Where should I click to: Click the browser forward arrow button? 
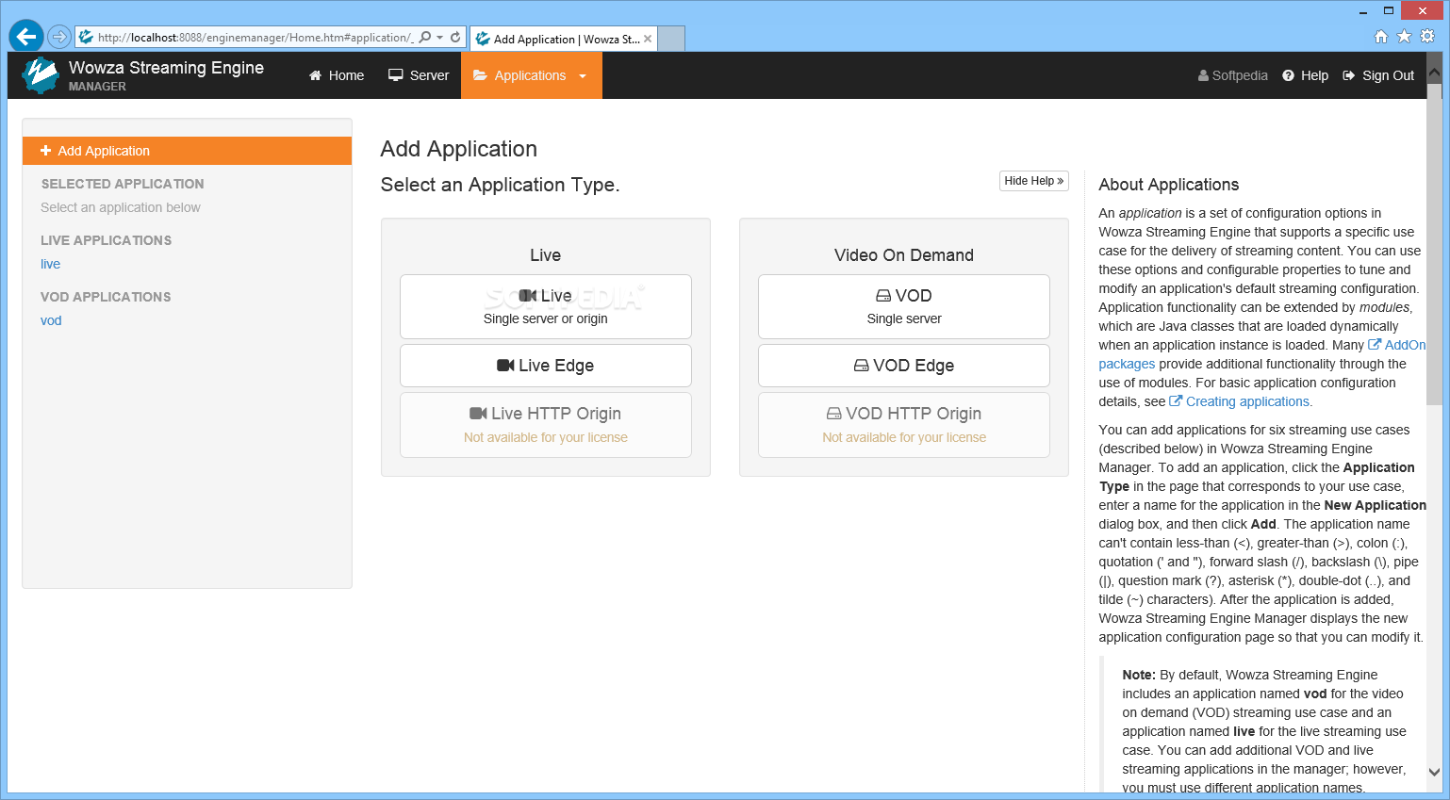59,37
